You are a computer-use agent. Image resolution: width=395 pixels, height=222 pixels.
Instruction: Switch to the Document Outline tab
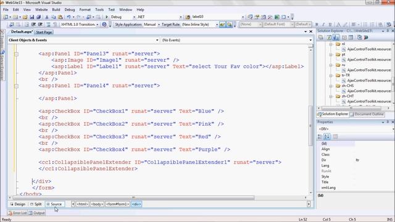pos(367,114)
